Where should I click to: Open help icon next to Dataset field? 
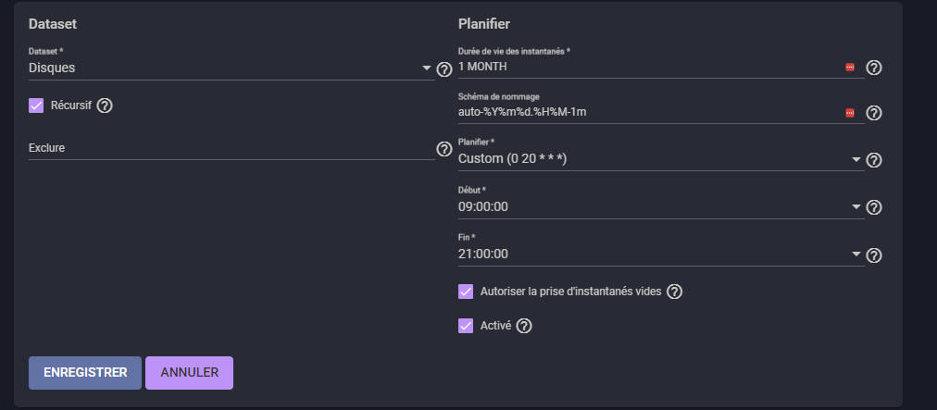click(x=444, y=69)
